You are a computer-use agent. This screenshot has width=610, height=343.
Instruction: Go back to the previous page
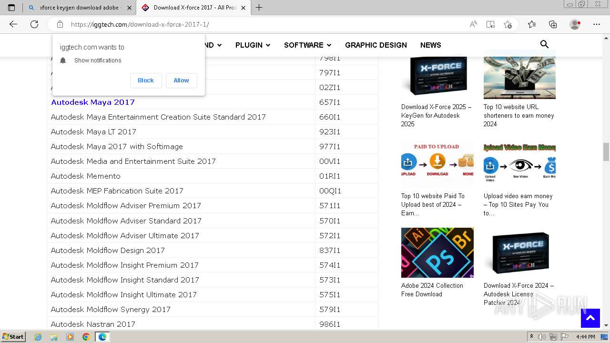click(13, 24)
